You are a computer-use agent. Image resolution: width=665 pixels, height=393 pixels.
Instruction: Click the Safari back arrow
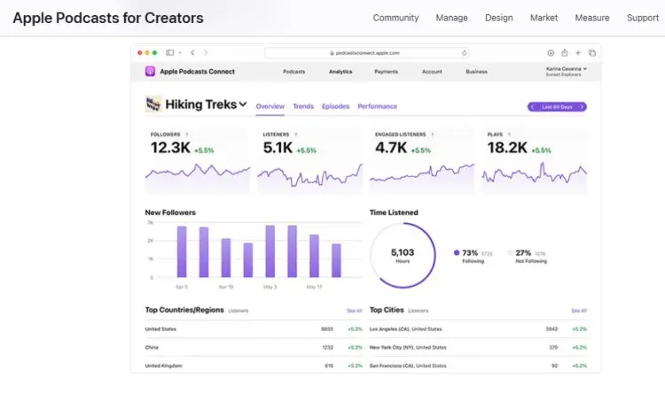click(192, 52)
